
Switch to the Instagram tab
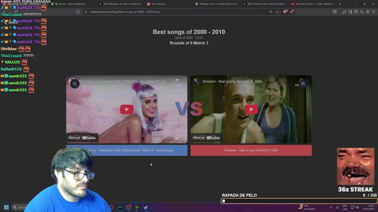click(x=168, y=4)
